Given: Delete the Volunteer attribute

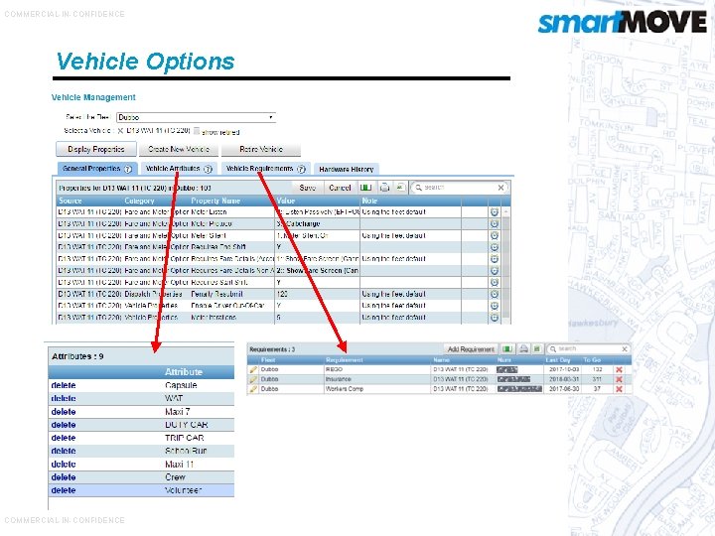Looking at the screenshot, I should [x=64, y=490].
